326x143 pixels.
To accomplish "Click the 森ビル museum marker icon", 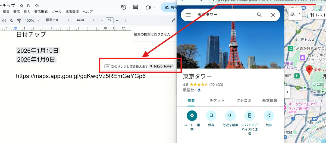I will click(x=302, y=58).
